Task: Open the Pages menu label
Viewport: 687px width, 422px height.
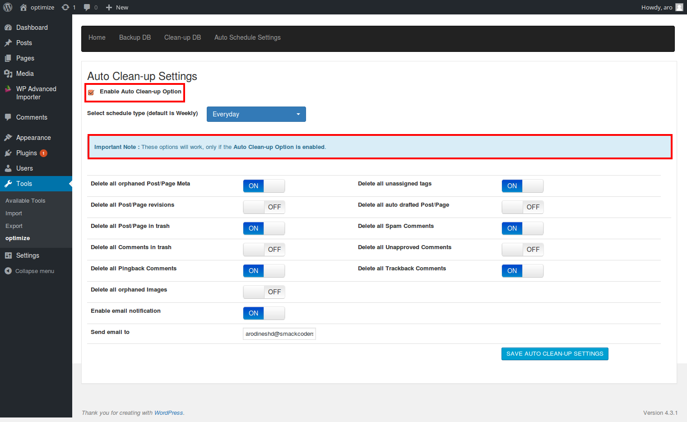Action: pos(25,58)
